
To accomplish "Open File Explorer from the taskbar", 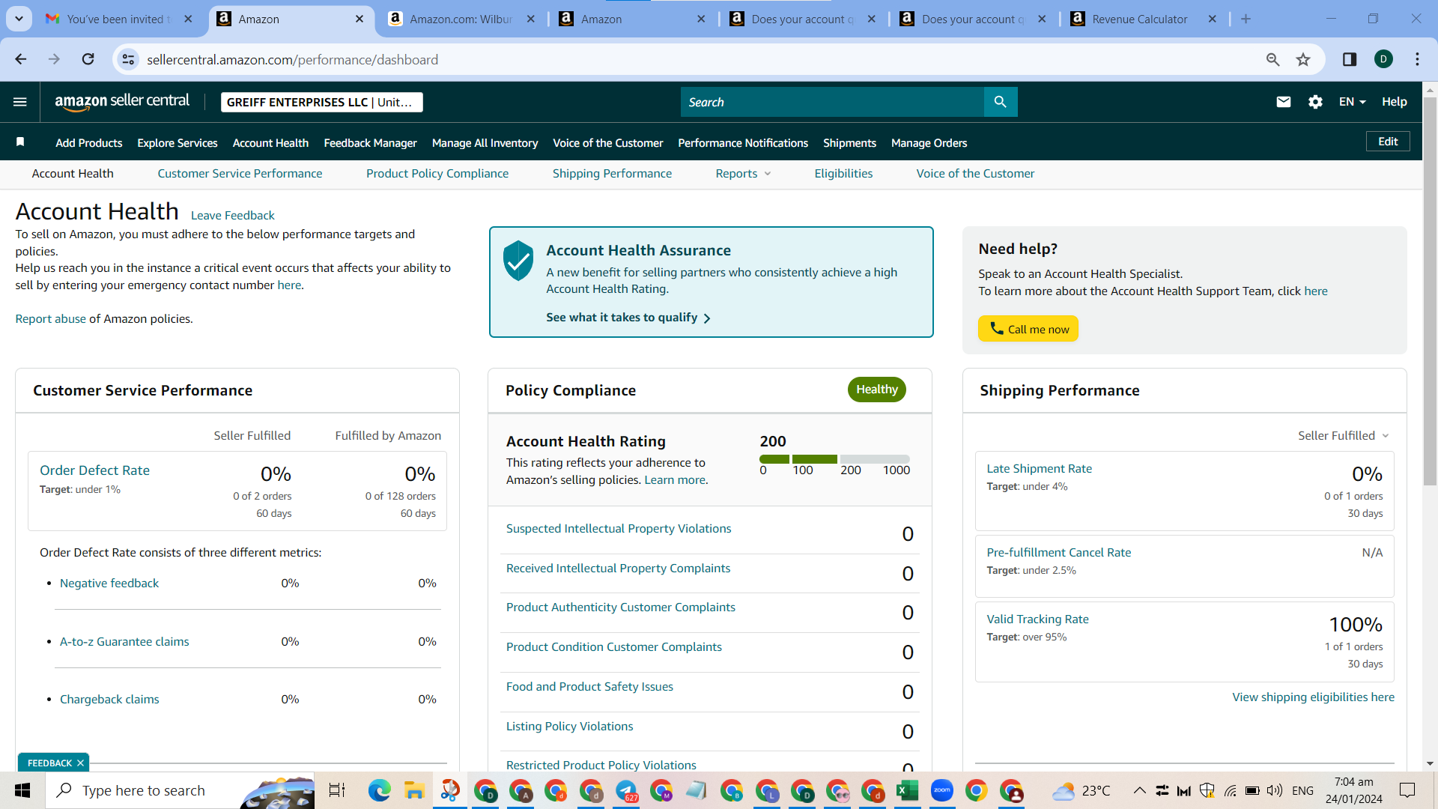I will point(414,790).
